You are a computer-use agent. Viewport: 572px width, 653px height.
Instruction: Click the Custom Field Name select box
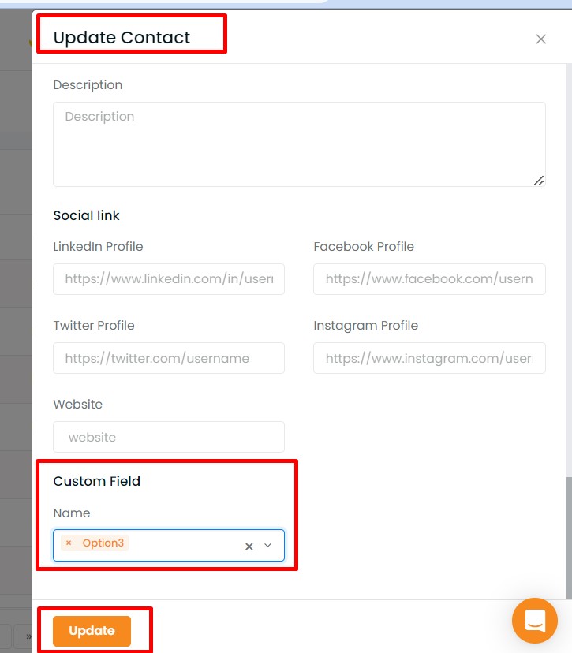pos(169,546)
